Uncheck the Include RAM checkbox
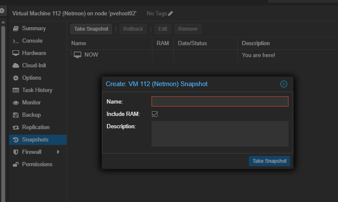The width and height of the screenshot is (338, 202). (155, 114)
